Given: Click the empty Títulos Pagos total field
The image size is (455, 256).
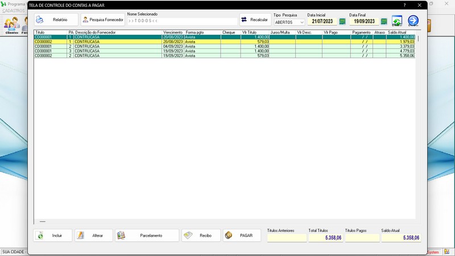Looking at the screenshot, I should point(362,238).
